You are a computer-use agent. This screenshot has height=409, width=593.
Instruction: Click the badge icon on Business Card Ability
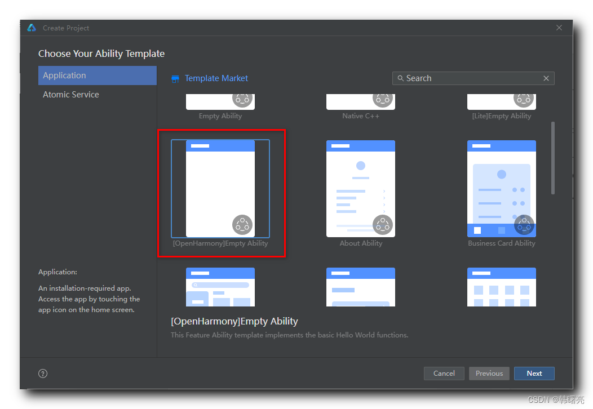point(524,225)
